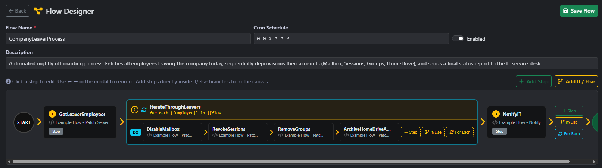
Task: Click chevron after RevokeSessions card
Action: point(271,132)
